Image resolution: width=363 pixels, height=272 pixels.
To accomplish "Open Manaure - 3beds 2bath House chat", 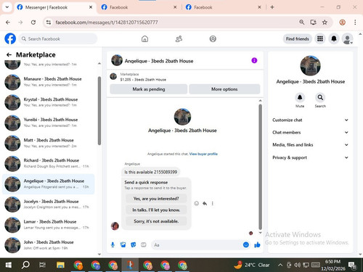I will pyautogui.click(x=49, y=82).
